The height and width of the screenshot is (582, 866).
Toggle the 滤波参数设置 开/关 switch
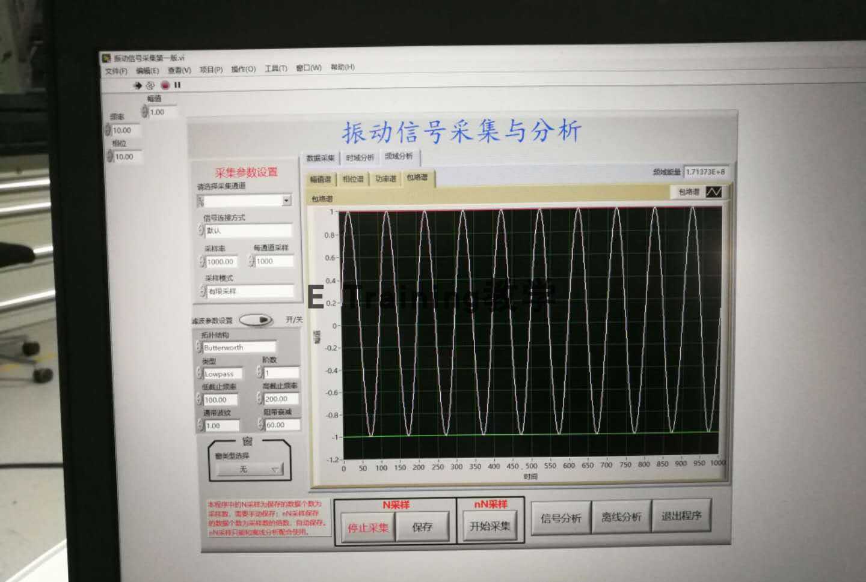click(256, 320)
